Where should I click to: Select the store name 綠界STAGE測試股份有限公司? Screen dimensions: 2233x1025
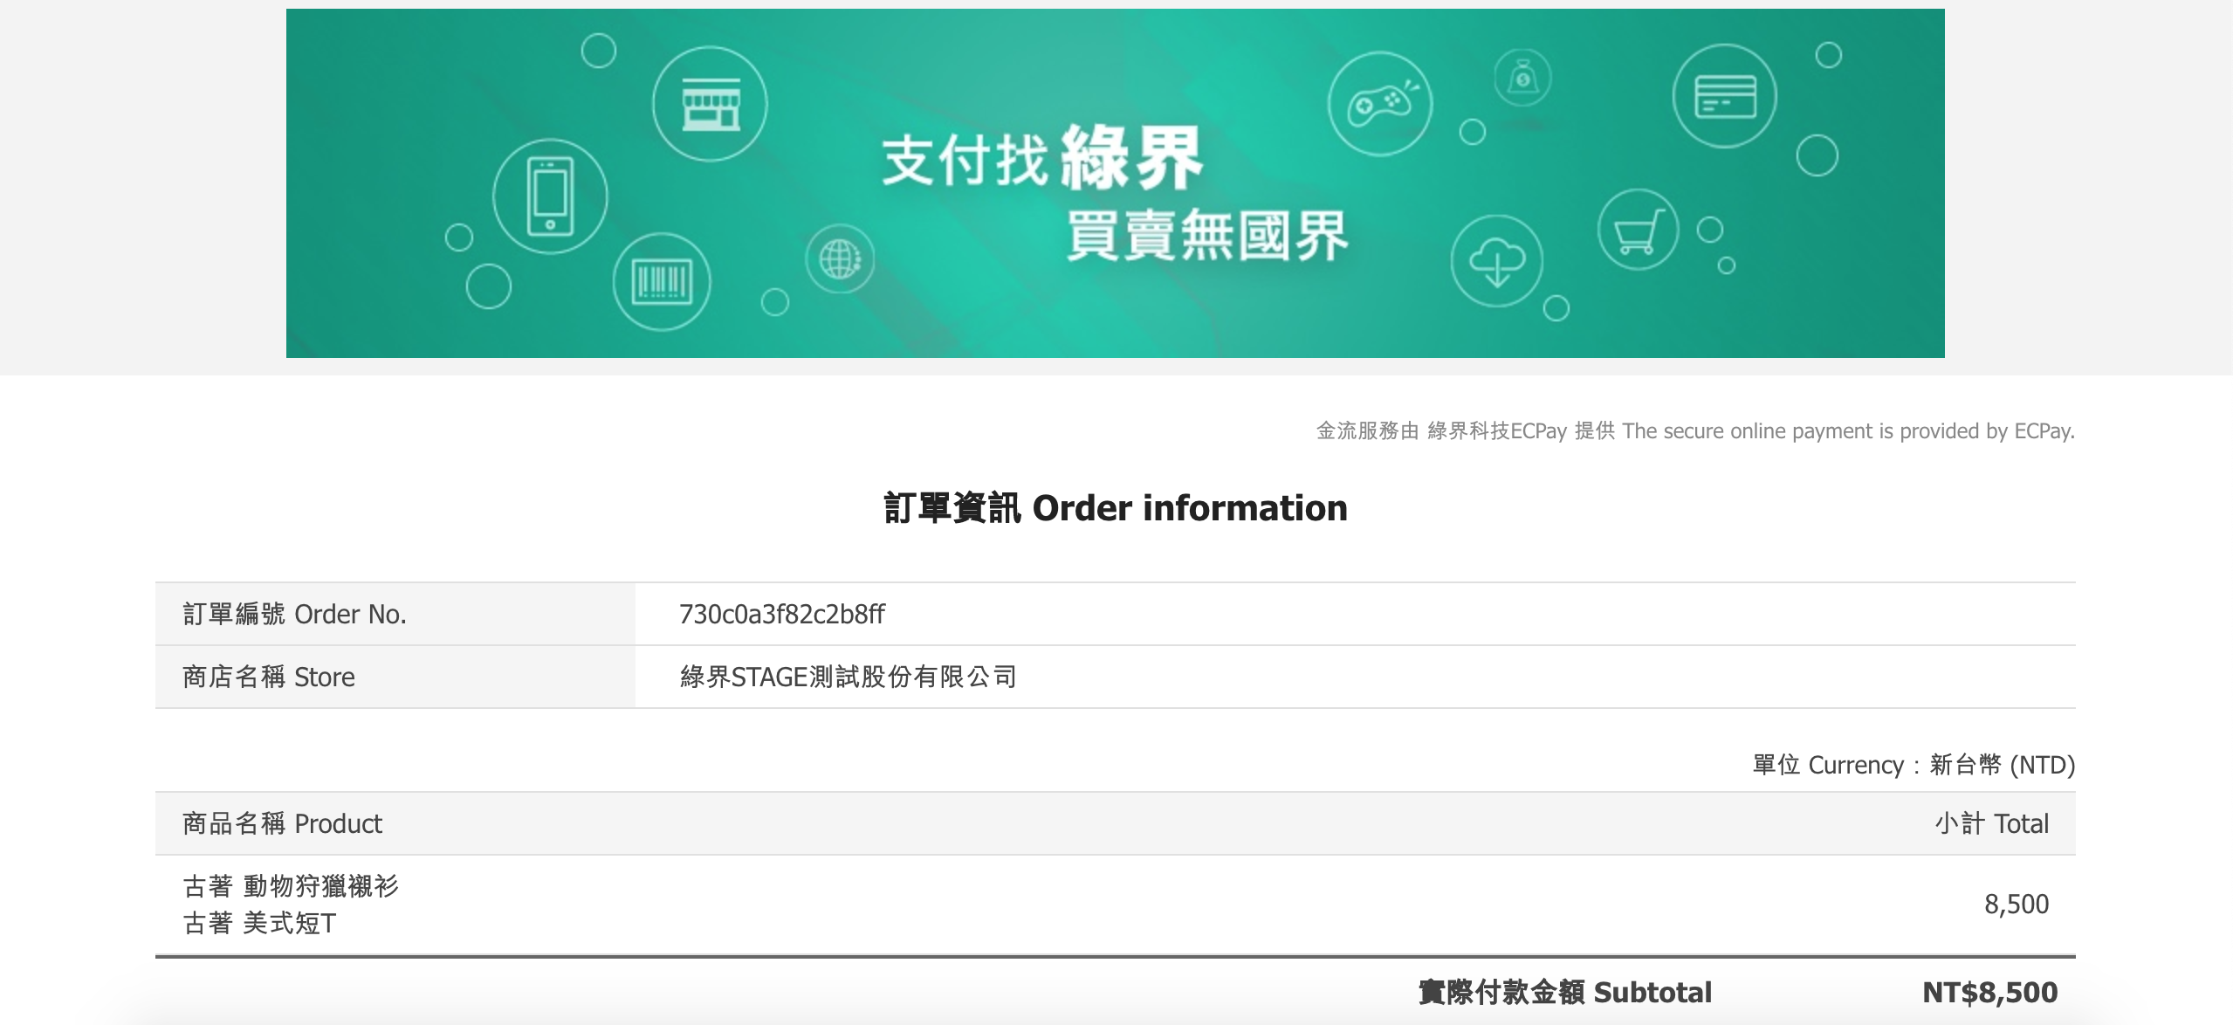coord(849,675)
